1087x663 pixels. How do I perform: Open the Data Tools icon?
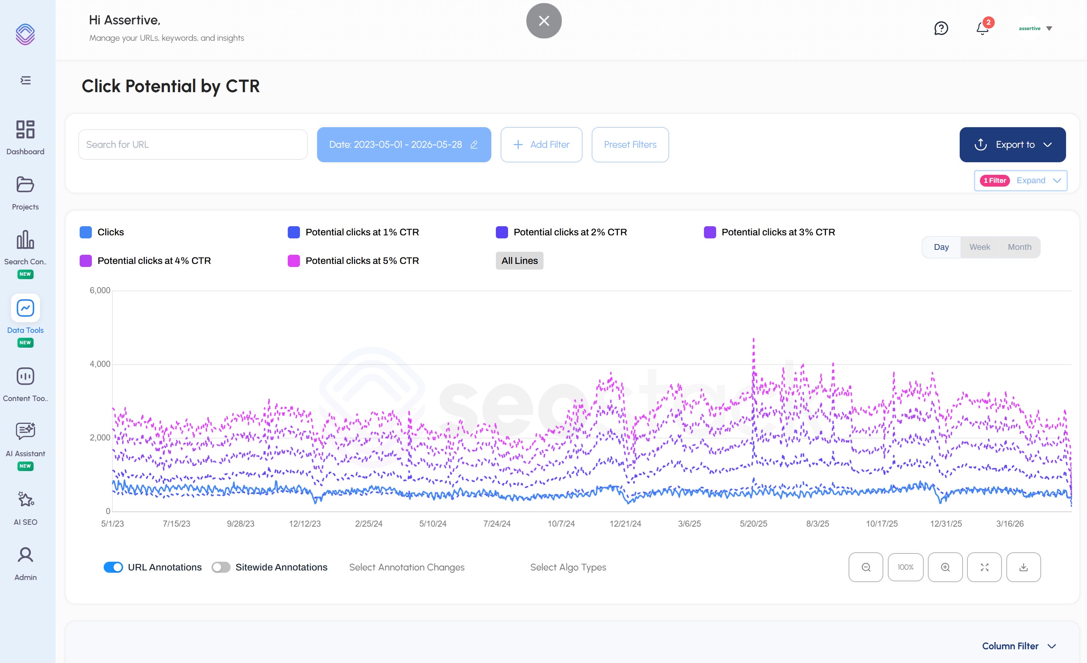(x=25, y=308)
